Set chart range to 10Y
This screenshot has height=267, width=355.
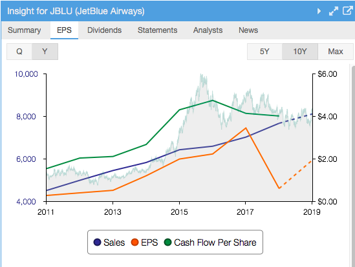(300, 52)
